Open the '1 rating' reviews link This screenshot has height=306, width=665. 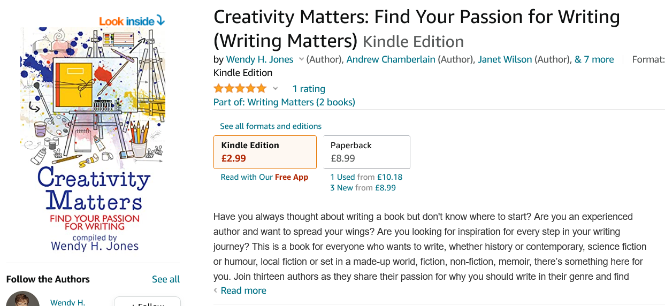pos(309,89)
